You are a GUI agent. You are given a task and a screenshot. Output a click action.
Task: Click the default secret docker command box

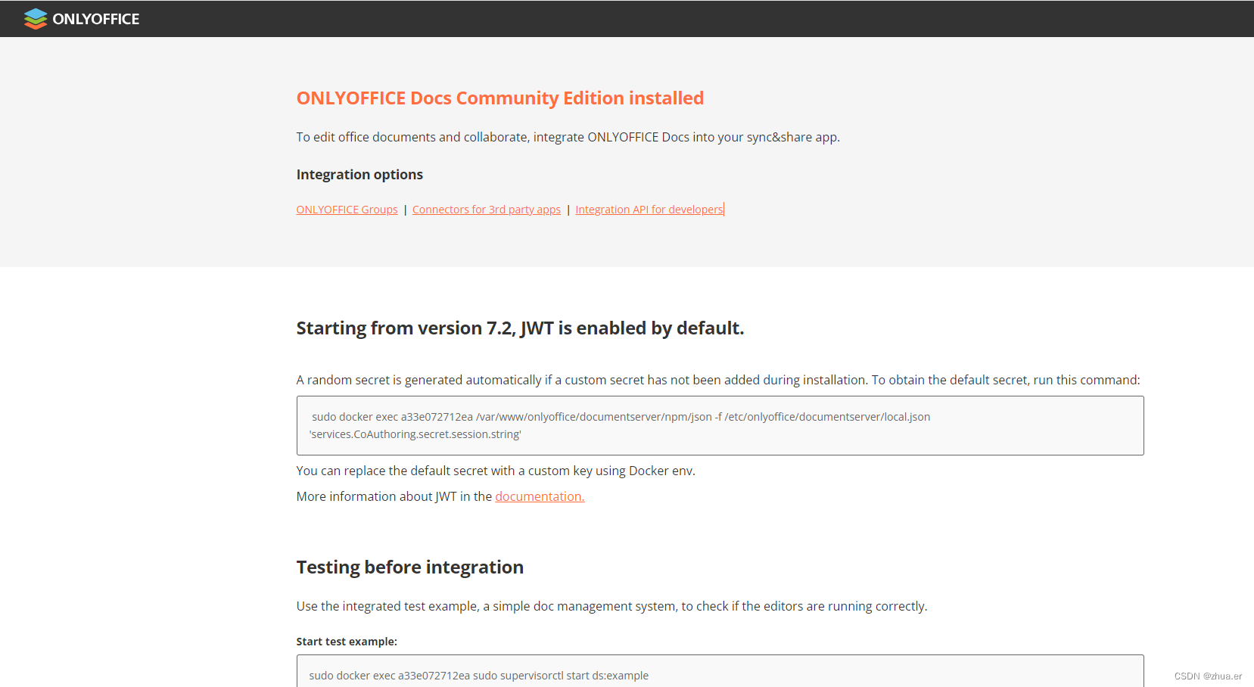coord(720,425)
